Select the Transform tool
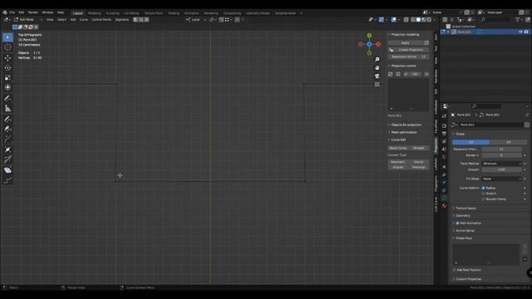Image resolution: width=532 pixels, height=299 pixels. (x=7, y=87)
